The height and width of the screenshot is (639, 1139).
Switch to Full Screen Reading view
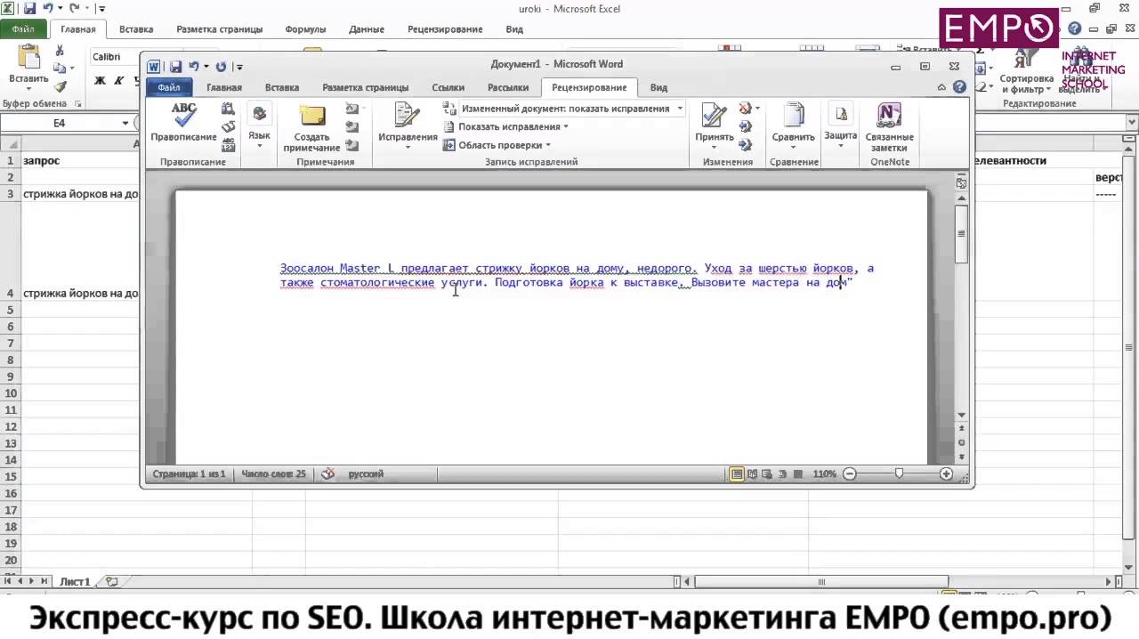point(753,474)
